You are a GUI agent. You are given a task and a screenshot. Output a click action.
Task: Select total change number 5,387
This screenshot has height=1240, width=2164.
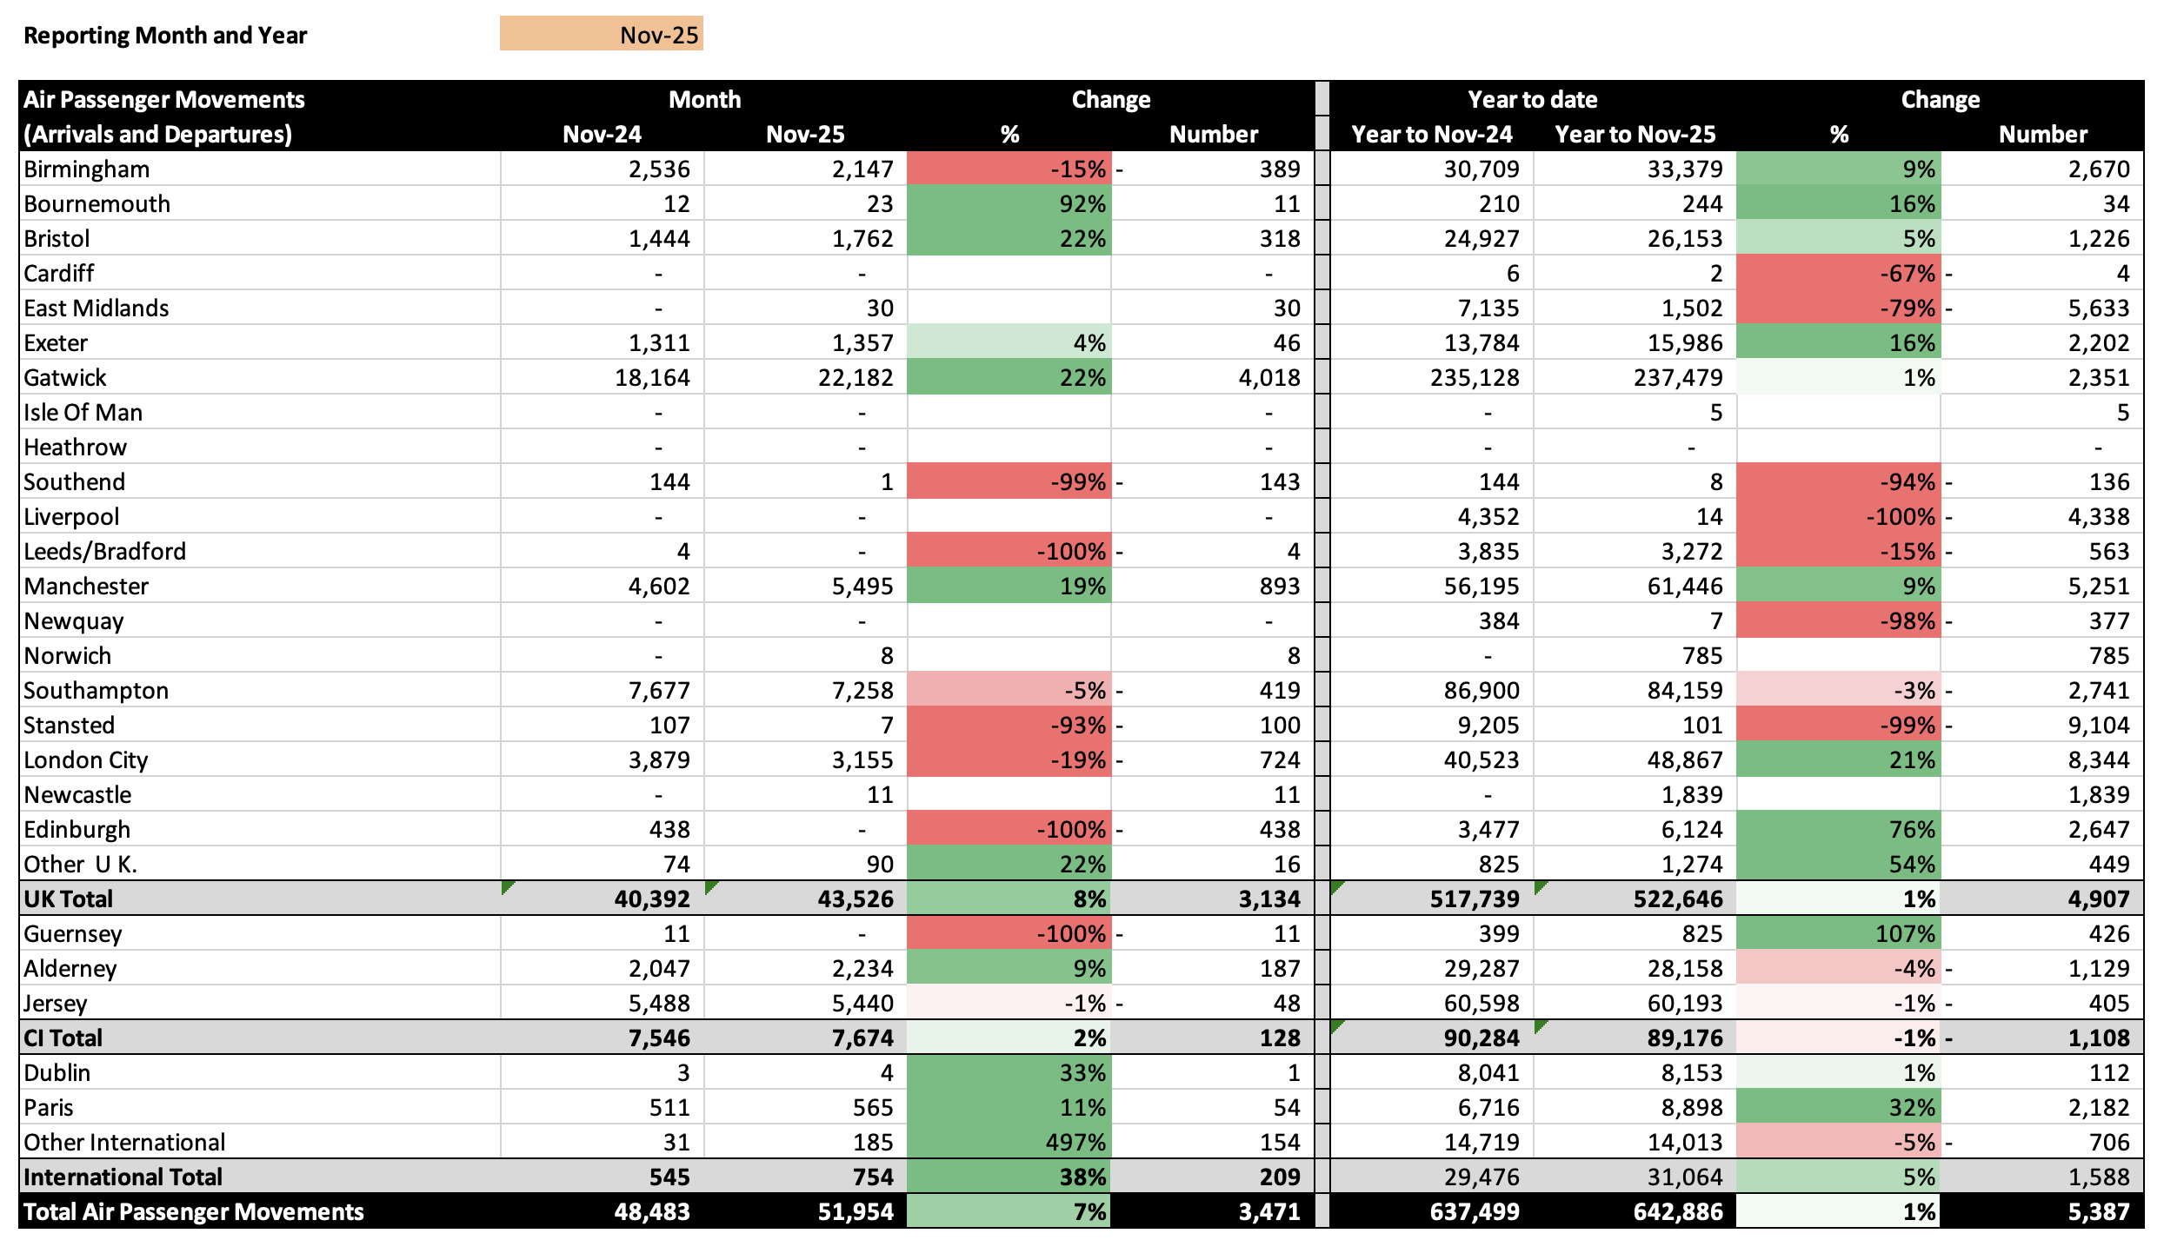click(2097, 1211)
